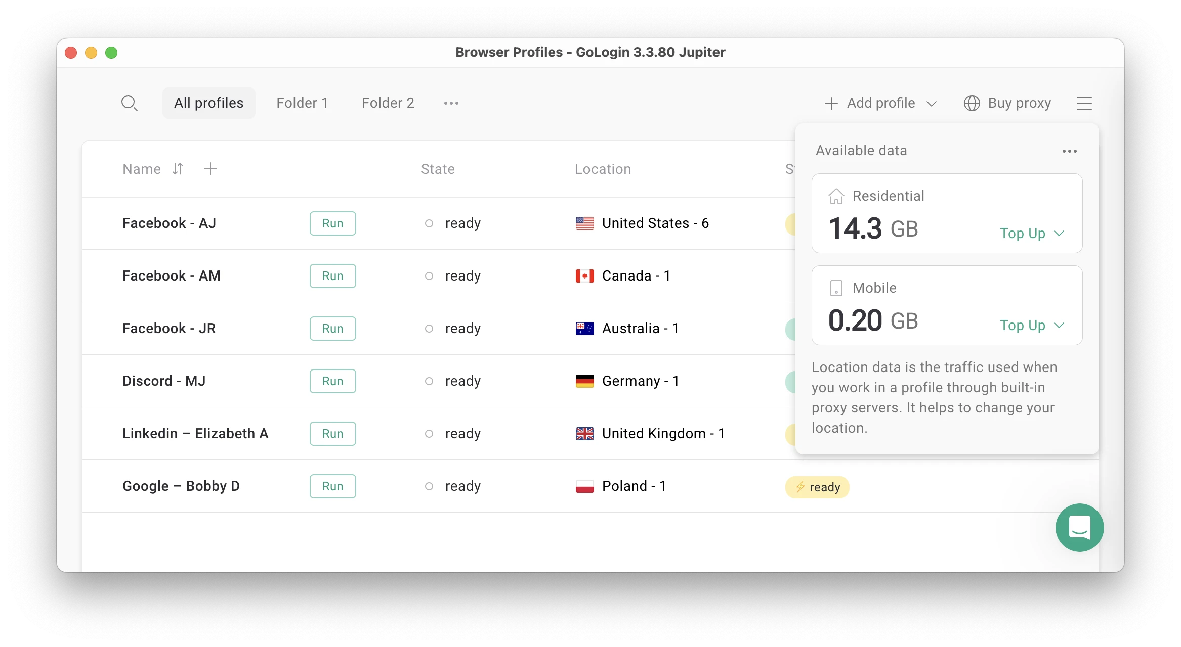Click the sort arrows next to Name
Viewport: 1181px width, 647px height.
[178, 169]
